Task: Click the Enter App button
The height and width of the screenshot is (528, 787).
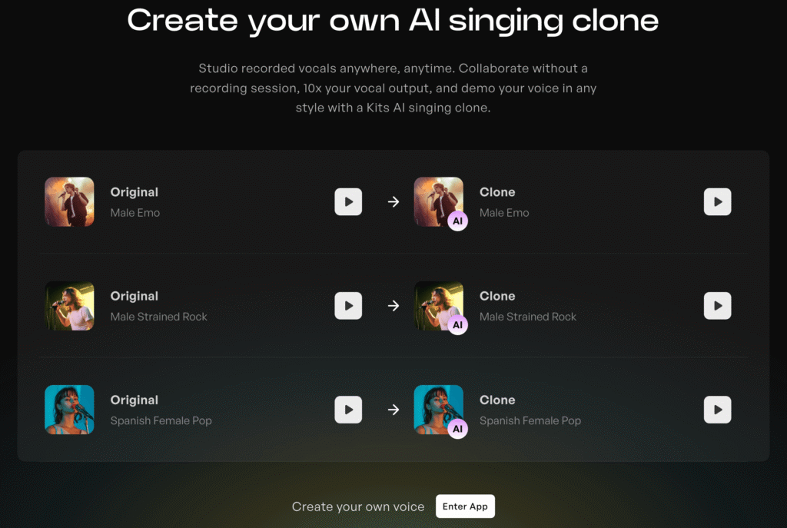Action: [x=465, y=506]
